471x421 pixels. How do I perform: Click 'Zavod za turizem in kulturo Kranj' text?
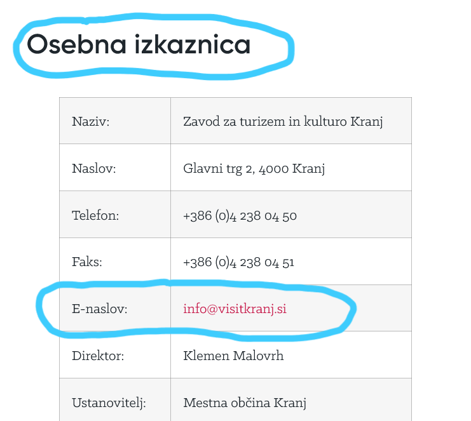pyautogui.click(x=283, y=121)
